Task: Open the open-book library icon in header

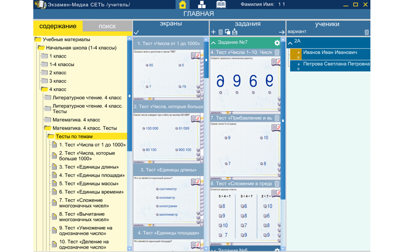Action: (x=221, y=5)
